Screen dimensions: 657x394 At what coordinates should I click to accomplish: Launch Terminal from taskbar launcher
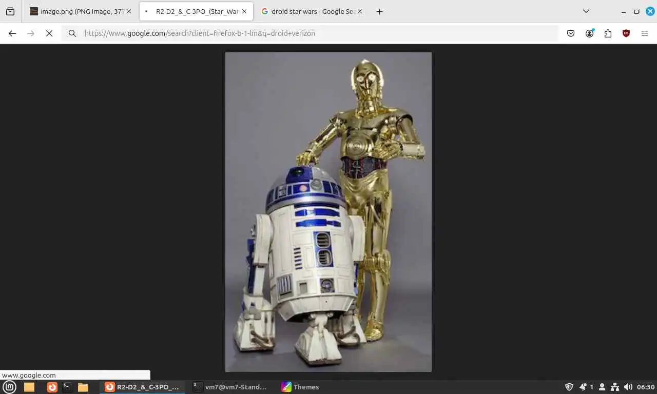(67, 387)
